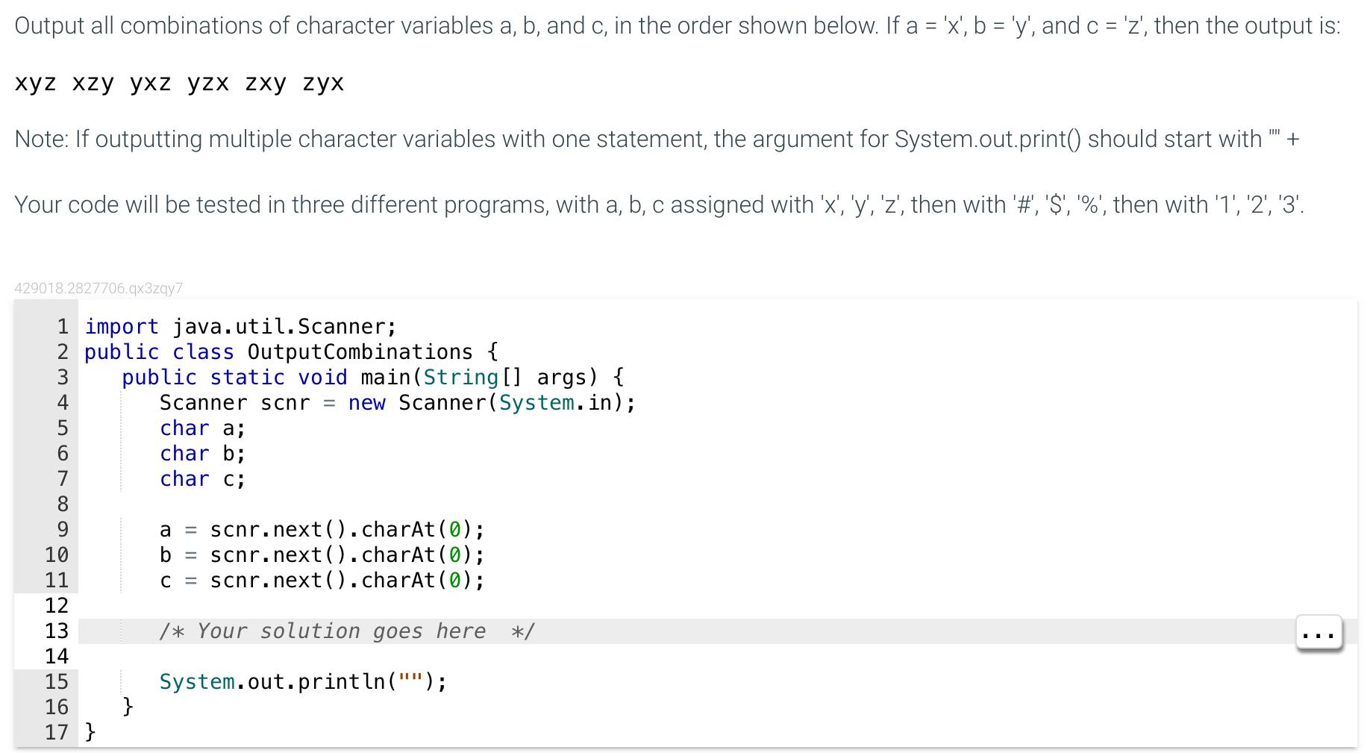Screen dimensions: 1367x753
Task: Click the empty line 14 below the placeholder
Action: tap(224, 655)
